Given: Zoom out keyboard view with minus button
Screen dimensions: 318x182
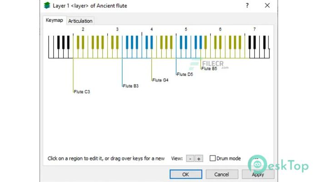Looking at the screenshot, I should 190,159.
